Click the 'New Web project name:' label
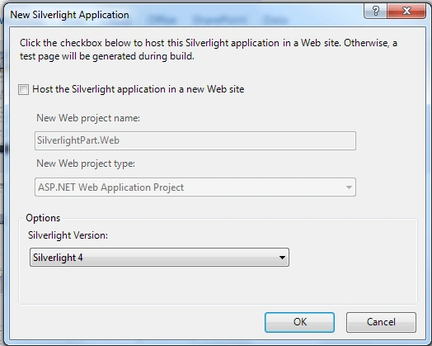 tap(88, 118)
